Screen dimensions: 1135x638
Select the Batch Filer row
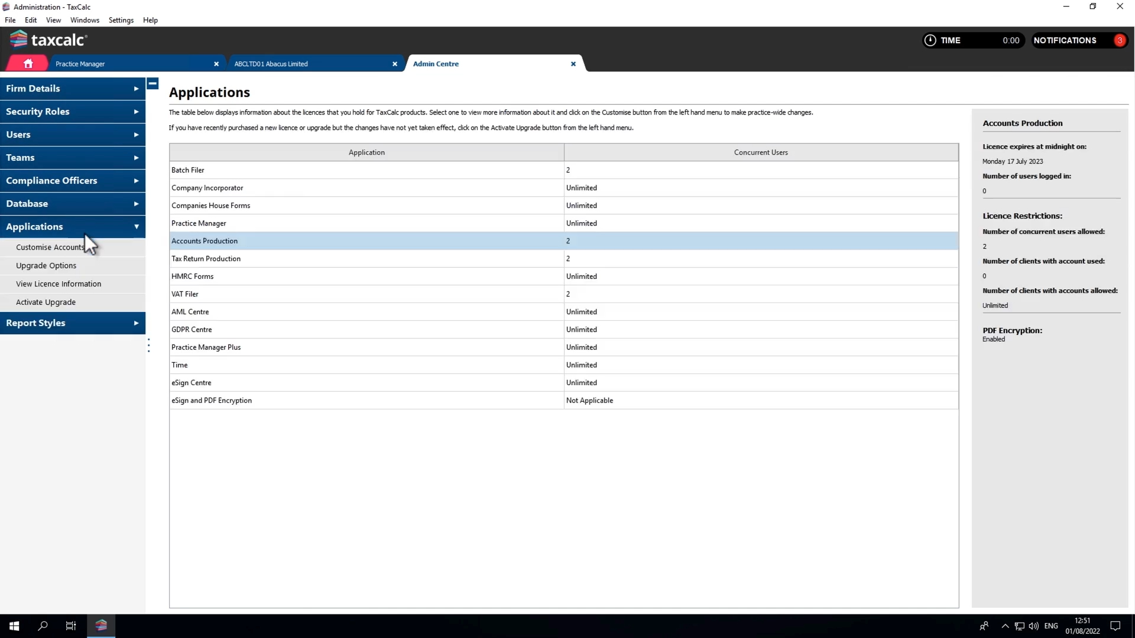[x=564, y=170]
